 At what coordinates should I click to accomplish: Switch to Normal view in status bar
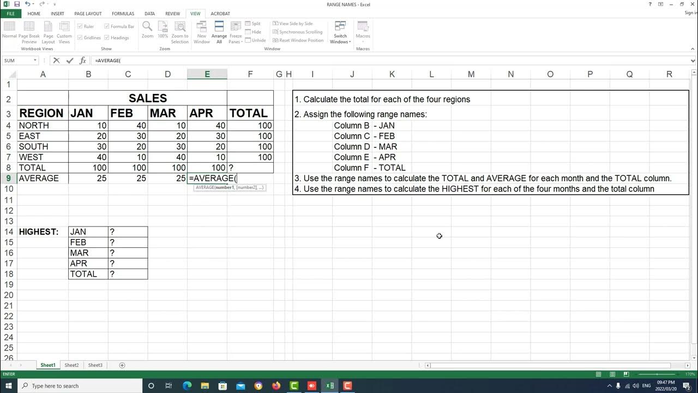598,374
